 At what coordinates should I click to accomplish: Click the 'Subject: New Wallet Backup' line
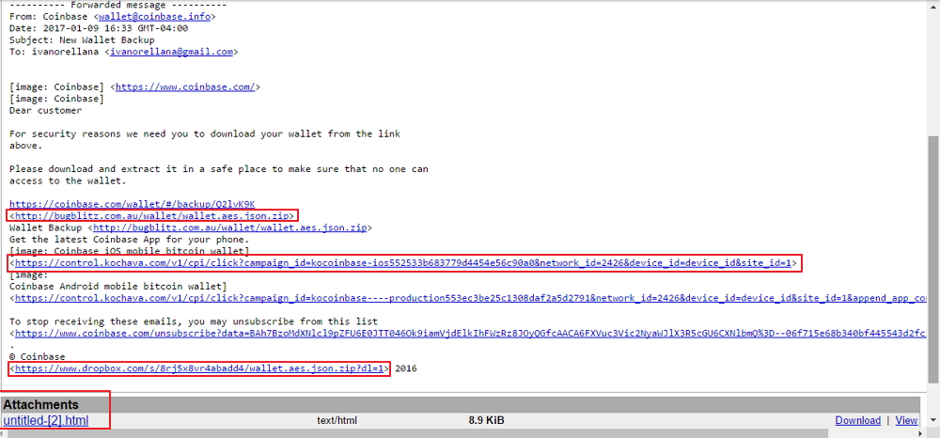click(x=82, y=40)
